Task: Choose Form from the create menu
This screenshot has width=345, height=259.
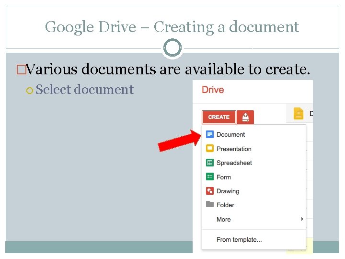Action: pyautogui.click(x=224, y=177)
